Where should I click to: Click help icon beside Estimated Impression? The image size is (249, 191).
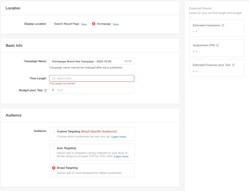tap(223, 26)
